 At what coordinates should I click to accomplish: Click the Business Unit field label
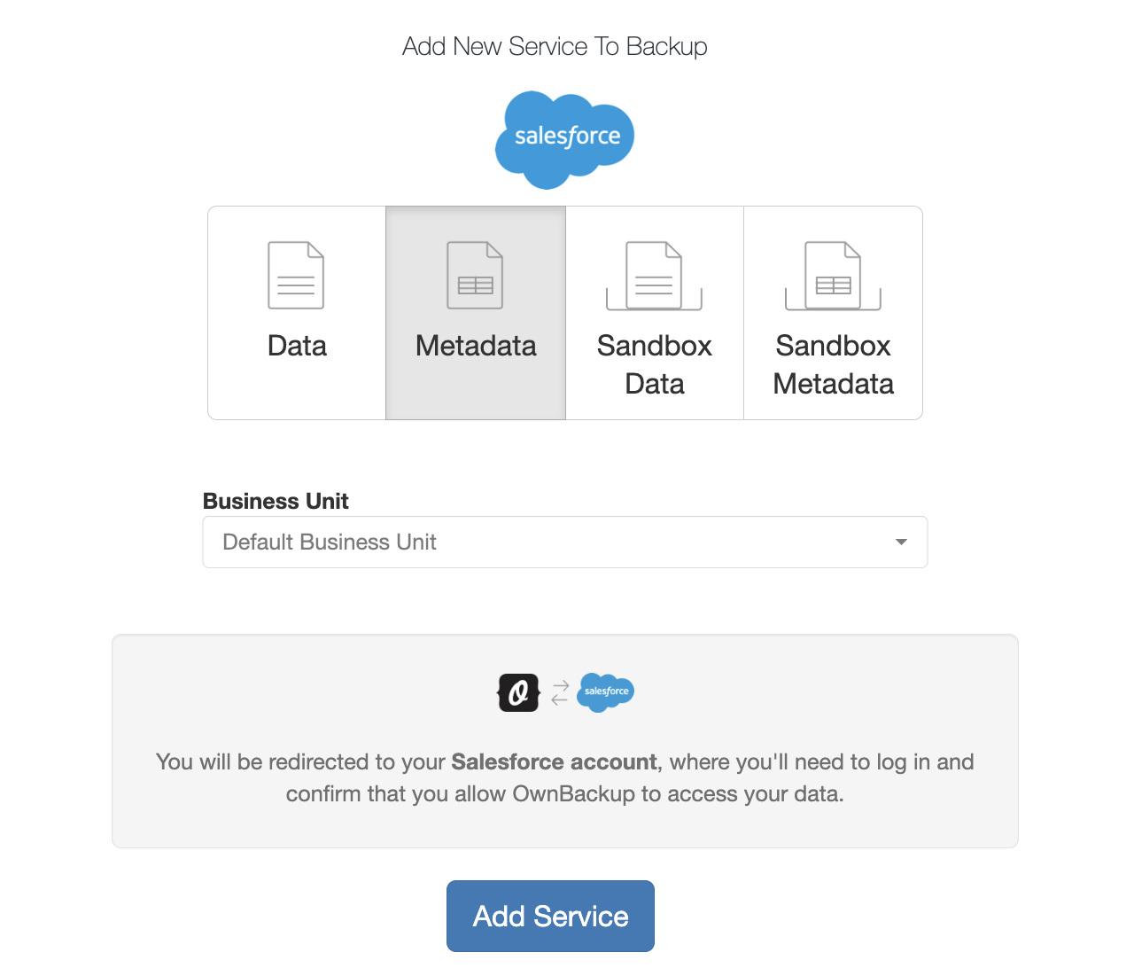pyautogui.click(x=276, y=501)
